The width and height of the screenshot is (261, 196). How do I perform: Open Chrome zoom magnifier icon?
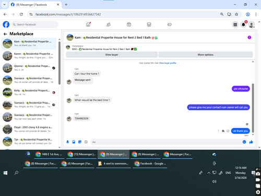(222, 14)
